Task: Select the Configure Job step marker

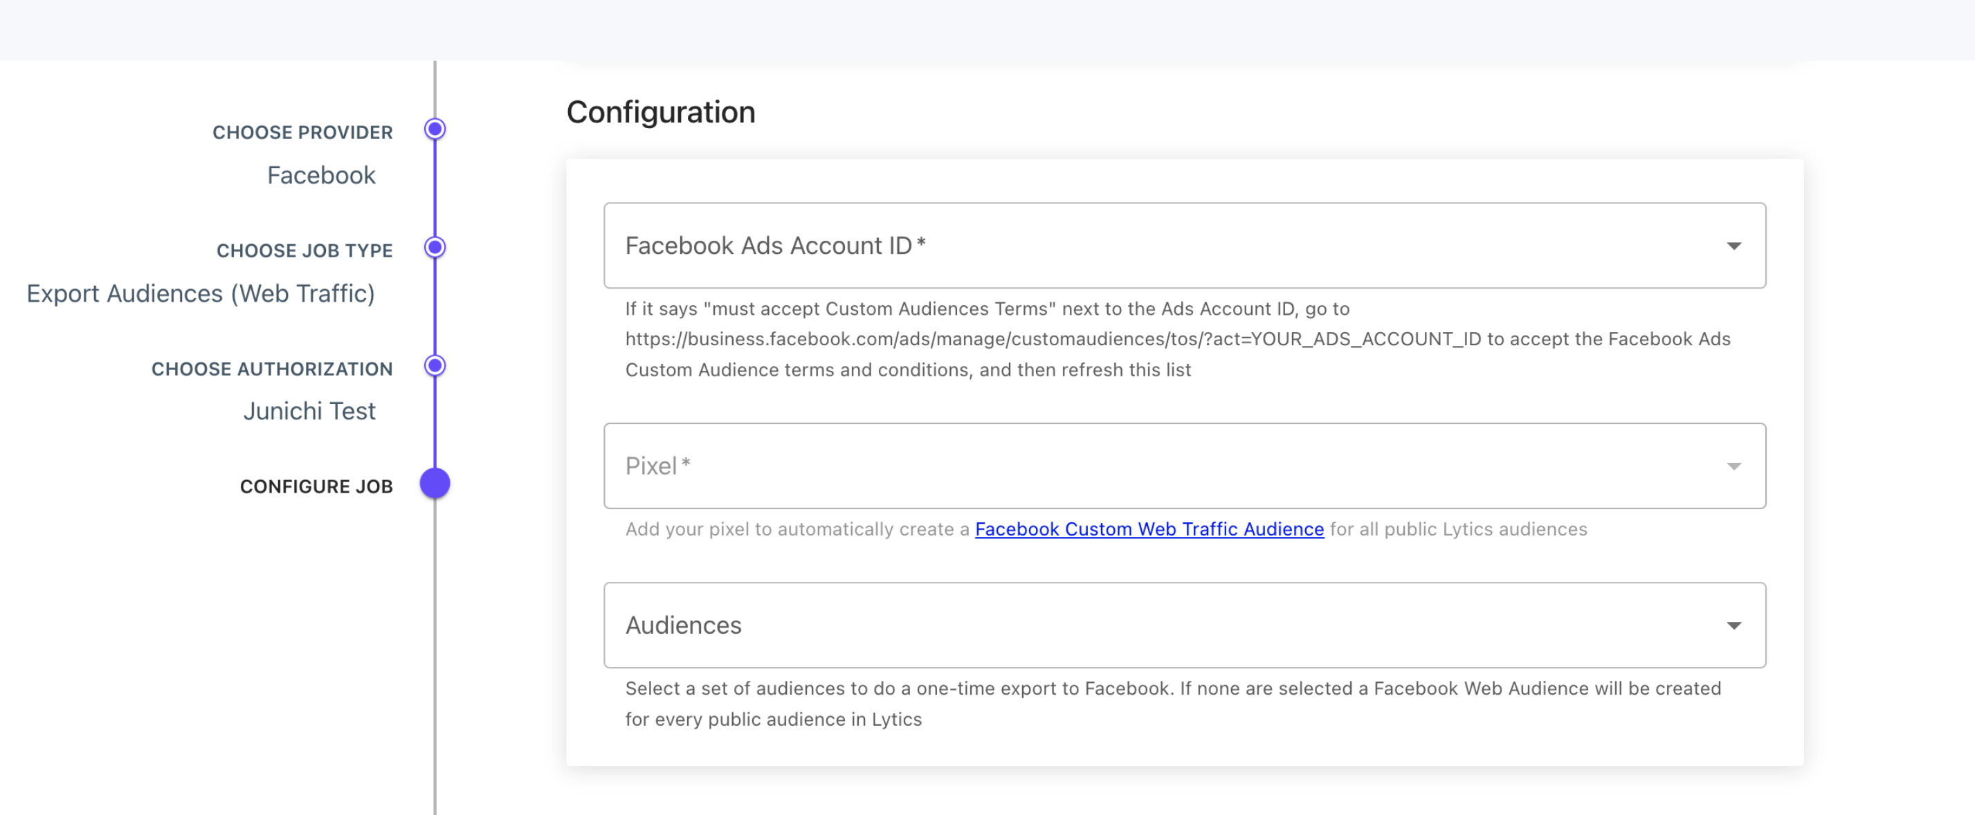Action: (x=435, y=484)
